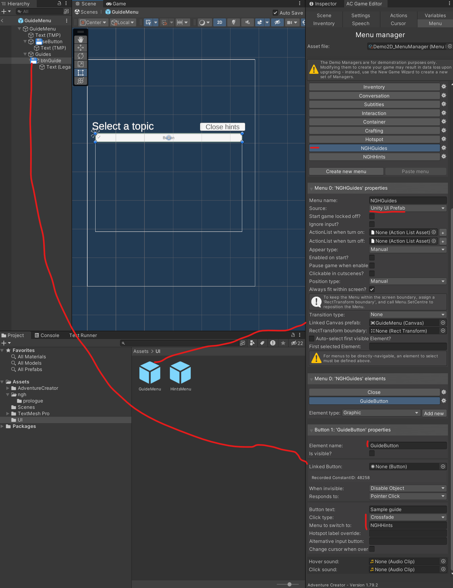The height and width of the screenshot is (588, 453).
Task: Click plus button beside ActionList when turn on
Action: 443,233
